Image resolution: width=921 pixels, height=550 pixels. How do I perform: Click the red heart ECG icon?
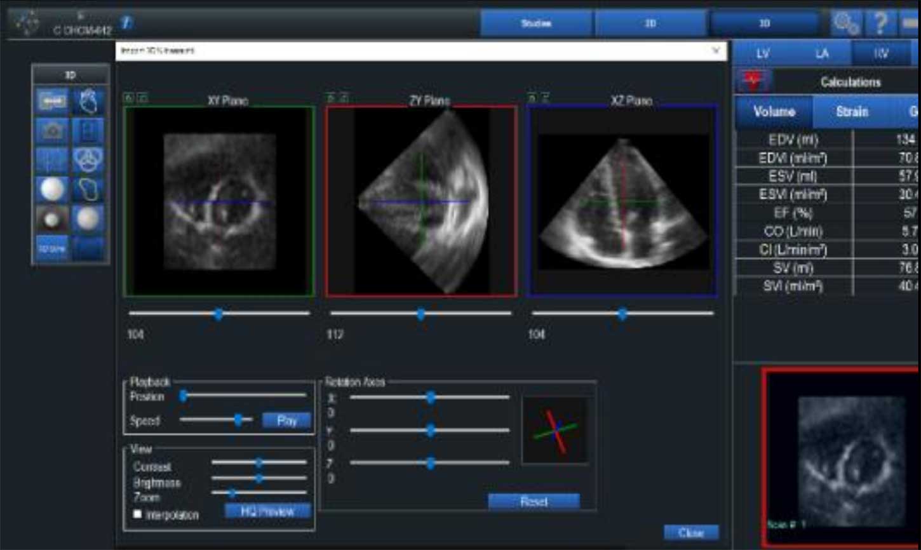coord(753,81)
